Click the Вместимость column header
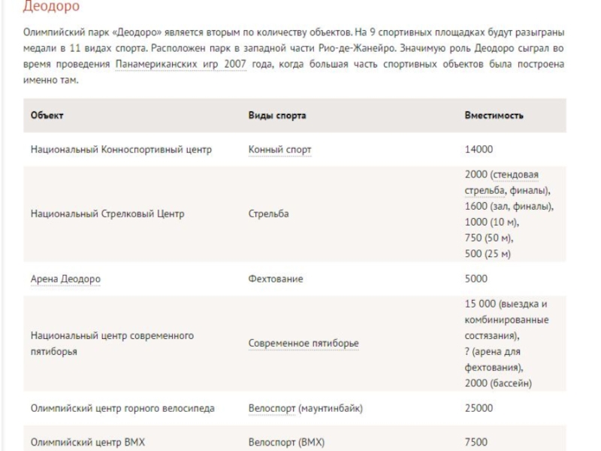The width and height of the screenshot is (601, 451). [x=494, y=116]
